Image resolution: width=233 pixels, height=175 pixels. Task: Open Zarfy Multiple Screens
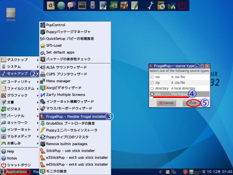[x=75, y=95]
